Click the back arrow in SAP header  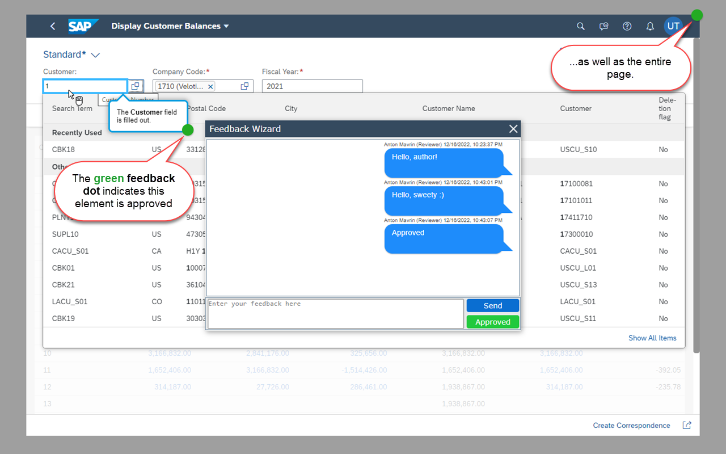click(x=53, y=26)
